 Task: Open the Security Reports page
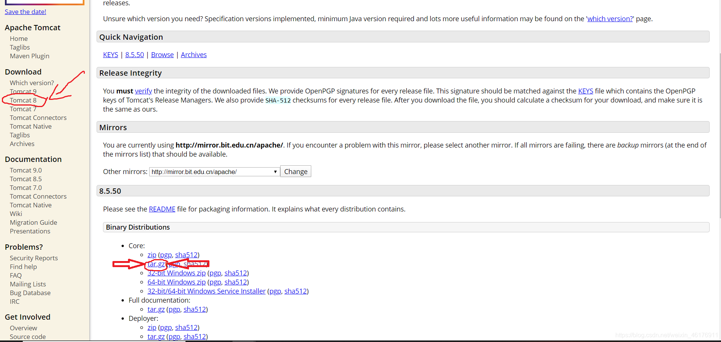(34, 258)
